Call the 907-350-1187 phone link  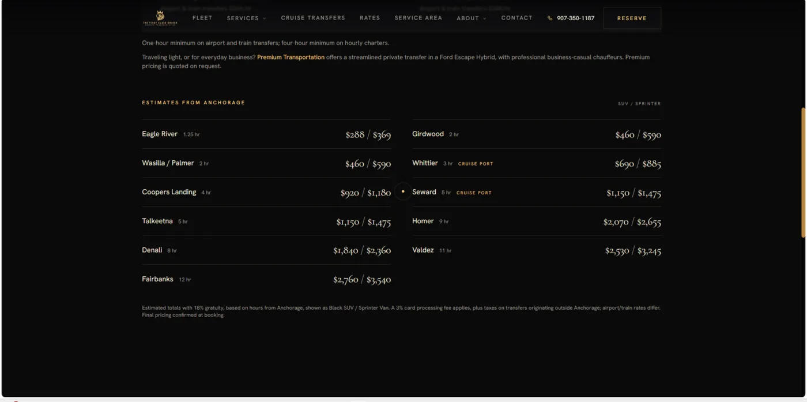click(x=575, y=18)
